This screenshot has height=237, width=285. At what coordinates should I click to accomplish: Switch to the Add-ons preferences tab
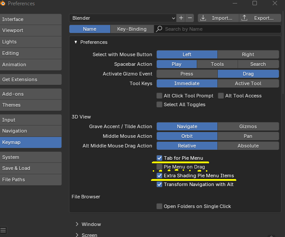[31, 94]
